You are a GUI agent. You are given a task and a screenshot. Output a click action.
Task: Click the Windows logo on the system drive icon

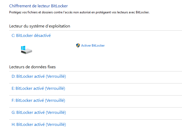click(x=23, y=48)
